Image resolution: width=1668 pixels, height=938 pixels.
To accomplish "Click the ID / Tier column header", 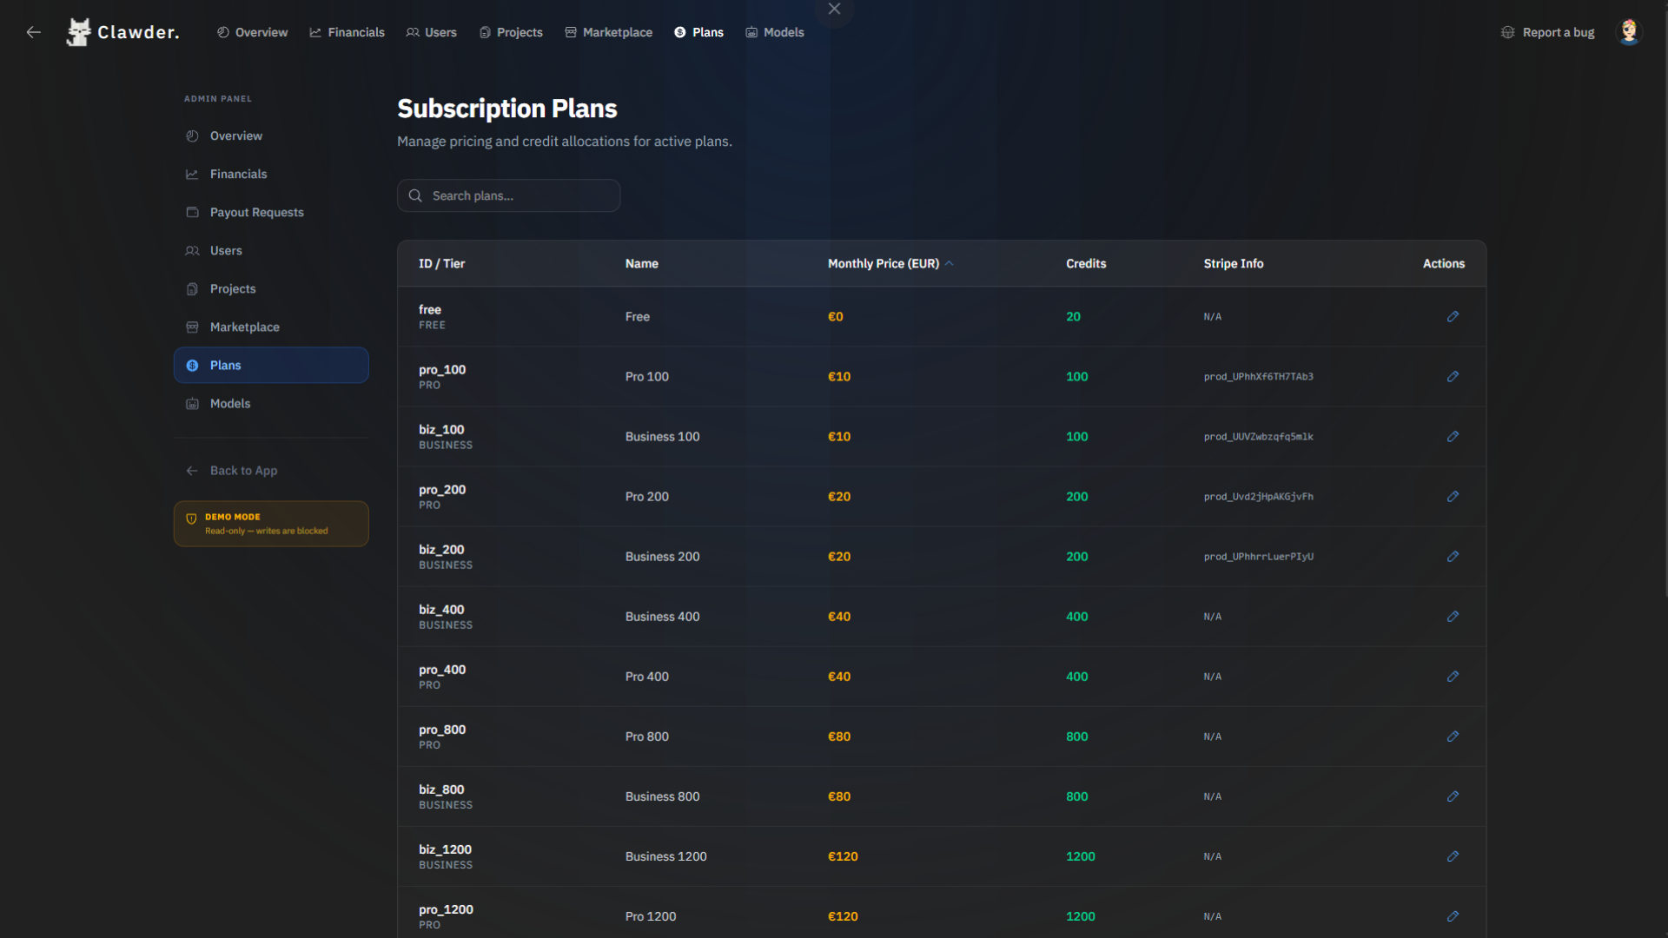I will point(441,264).
